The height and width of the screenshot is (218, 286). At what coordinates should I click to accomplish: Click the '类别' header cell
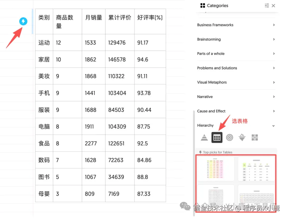[44, 21]
